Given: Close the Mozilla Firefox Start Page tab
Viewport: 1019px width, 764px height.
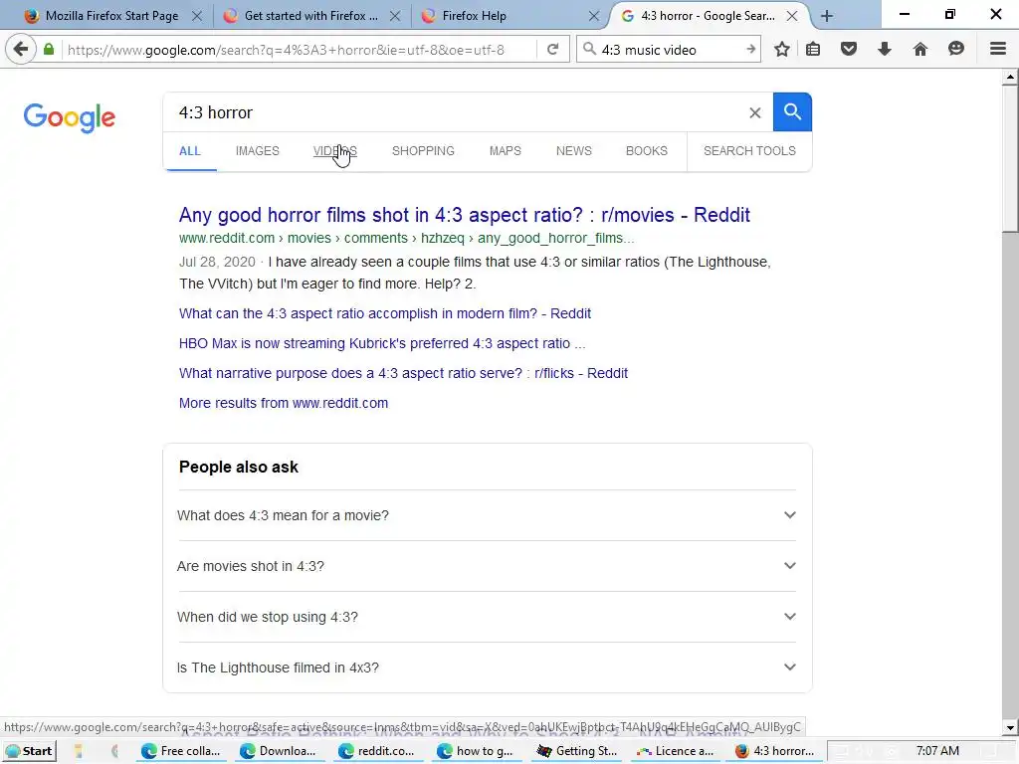Looking at the screenshot, I should (x=197, y=16).
